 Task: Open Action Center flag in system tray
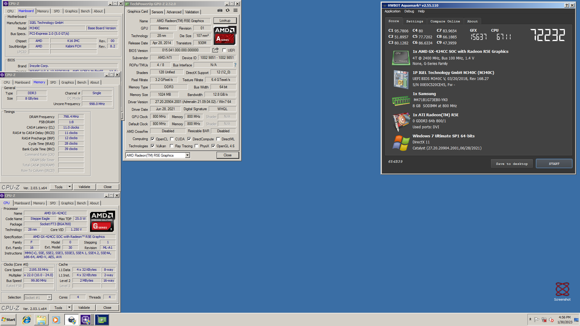[x=537, y=320]
